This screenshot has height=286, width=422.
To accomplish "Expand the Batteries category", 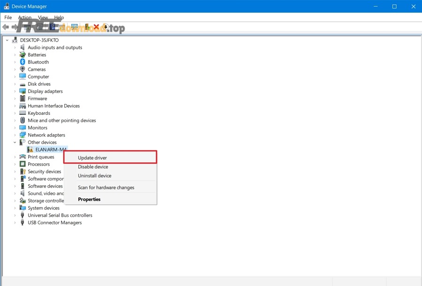I will [15, 54].
